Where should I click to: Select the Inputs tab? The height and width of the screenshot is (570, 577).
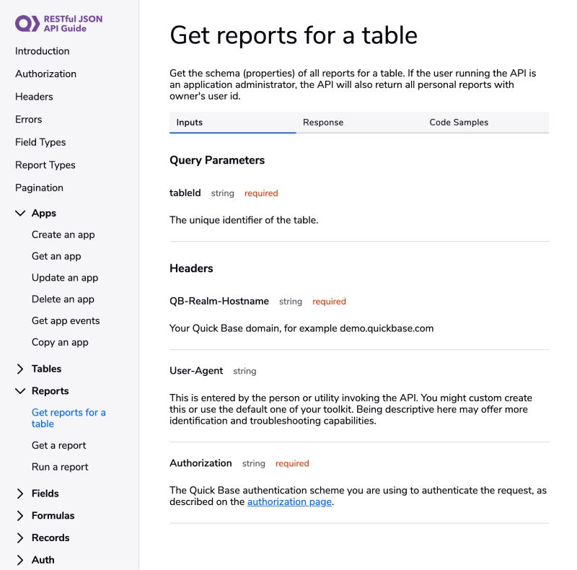pos(190,123)
